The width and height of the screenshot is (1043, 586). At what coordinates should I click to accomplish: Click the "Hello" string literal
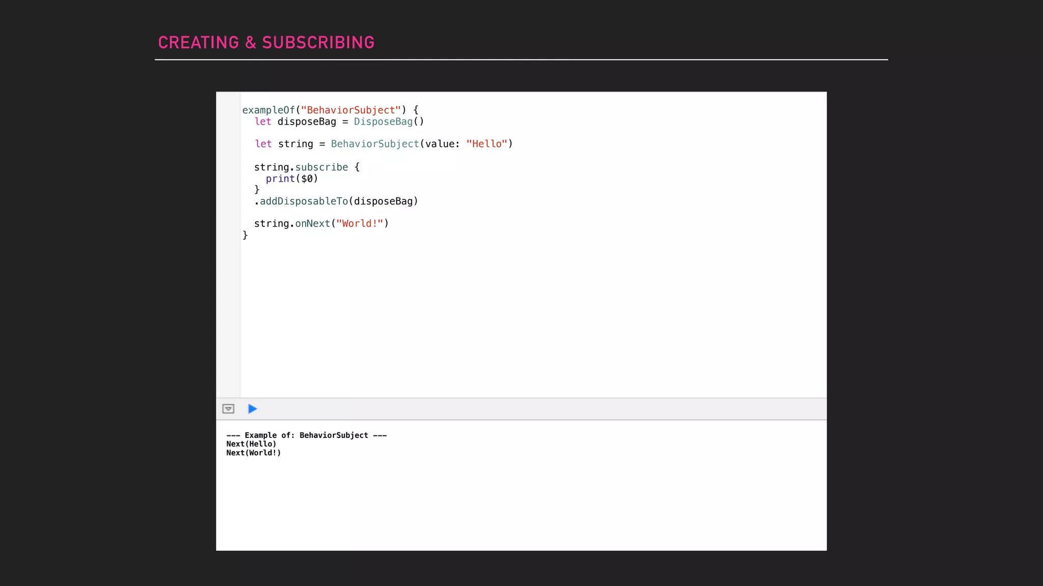click(486, 144)
